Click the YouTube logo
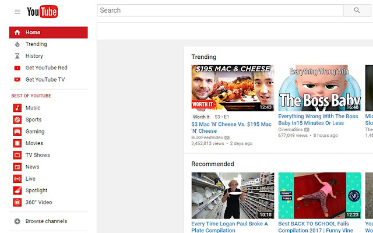 [43, 12]
